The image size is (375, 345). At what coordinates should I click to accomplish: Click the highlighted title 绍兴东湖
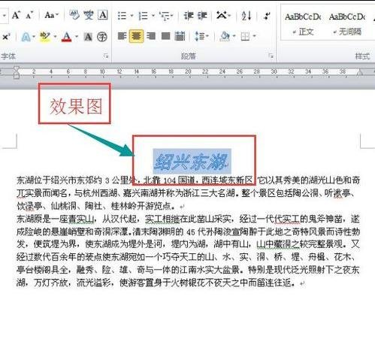[192, 162]
